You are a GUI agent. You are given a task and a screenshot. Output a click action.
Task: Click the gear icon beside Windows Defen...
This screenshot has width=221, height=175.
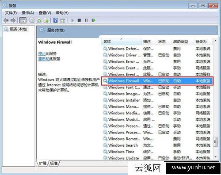(105, 49)
